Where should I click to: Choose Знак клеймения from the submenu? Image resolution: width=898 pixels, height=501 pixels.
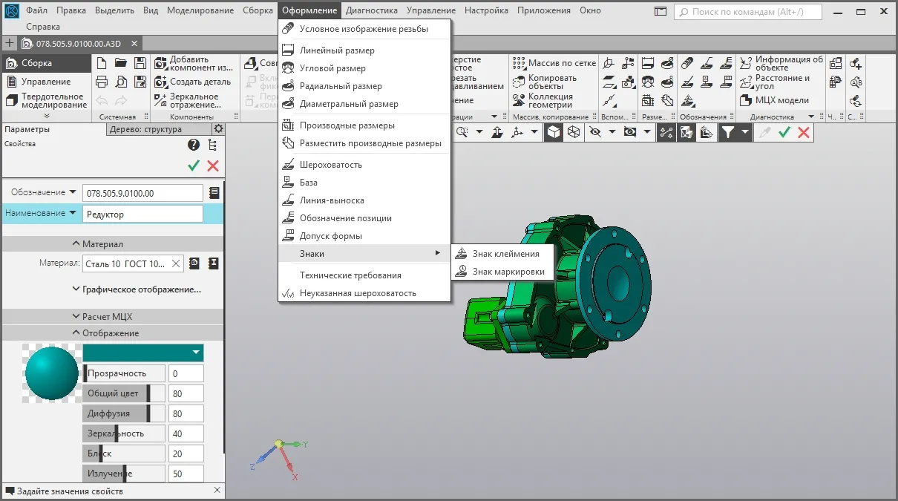[505, 254]
